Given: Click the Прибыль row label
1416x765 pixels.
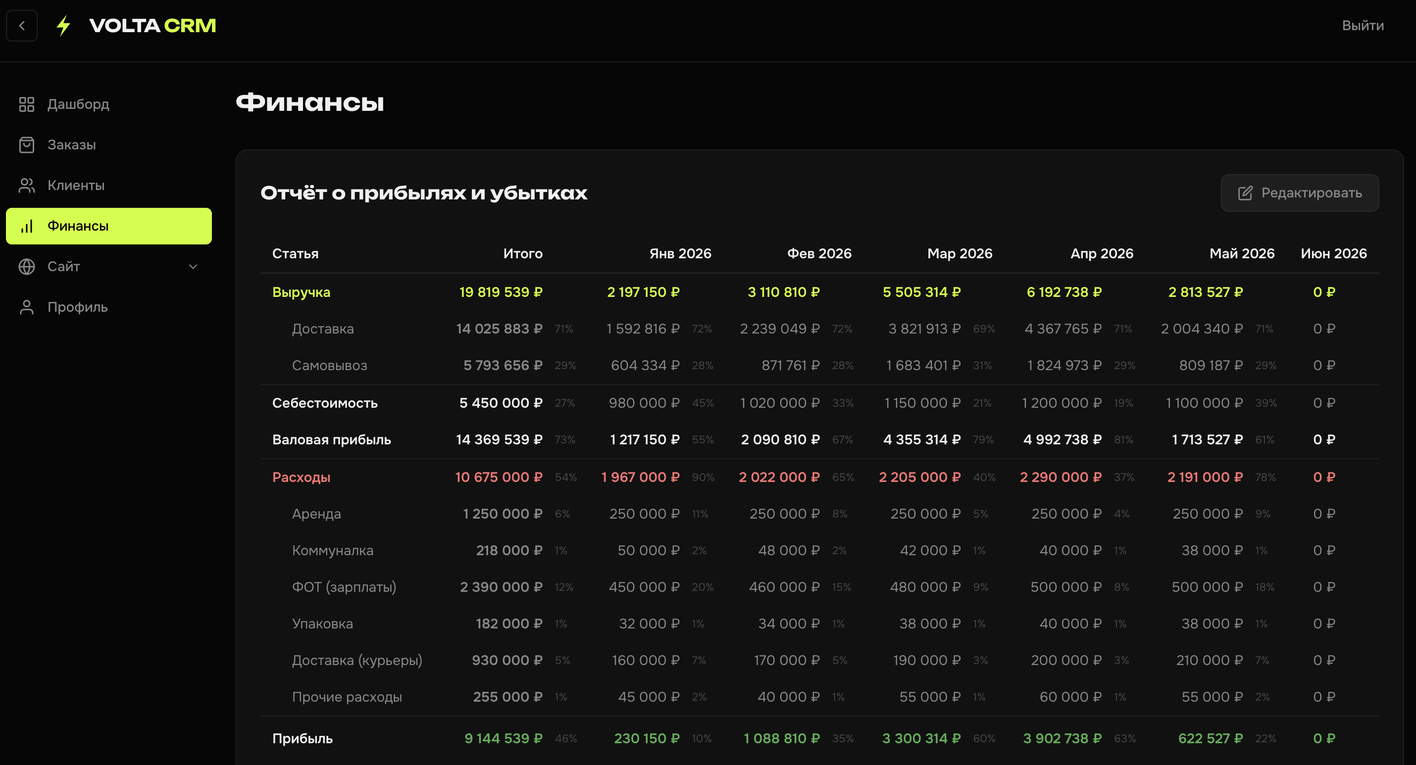Looking at the screenshot, I should [x=303, y=738].
